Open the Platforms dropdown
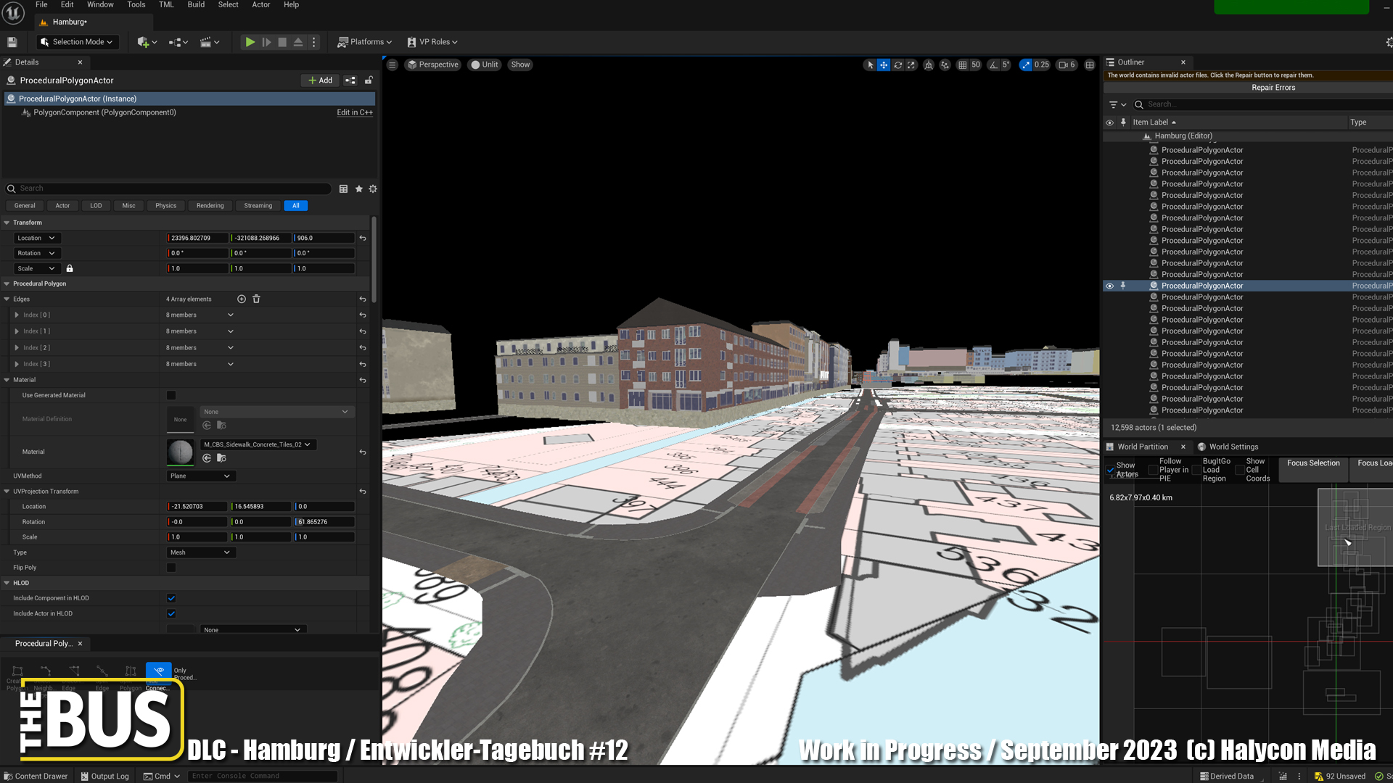The height and width of the screenshot is (783, 1393). coord(364,42)
